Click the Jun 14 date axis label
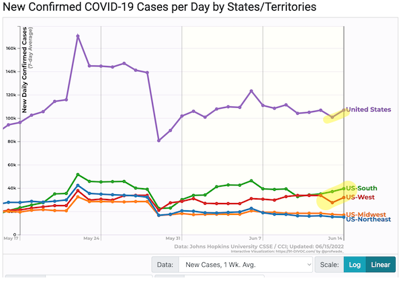The height and width of the screenshot is (305, 403). [334, 238]
